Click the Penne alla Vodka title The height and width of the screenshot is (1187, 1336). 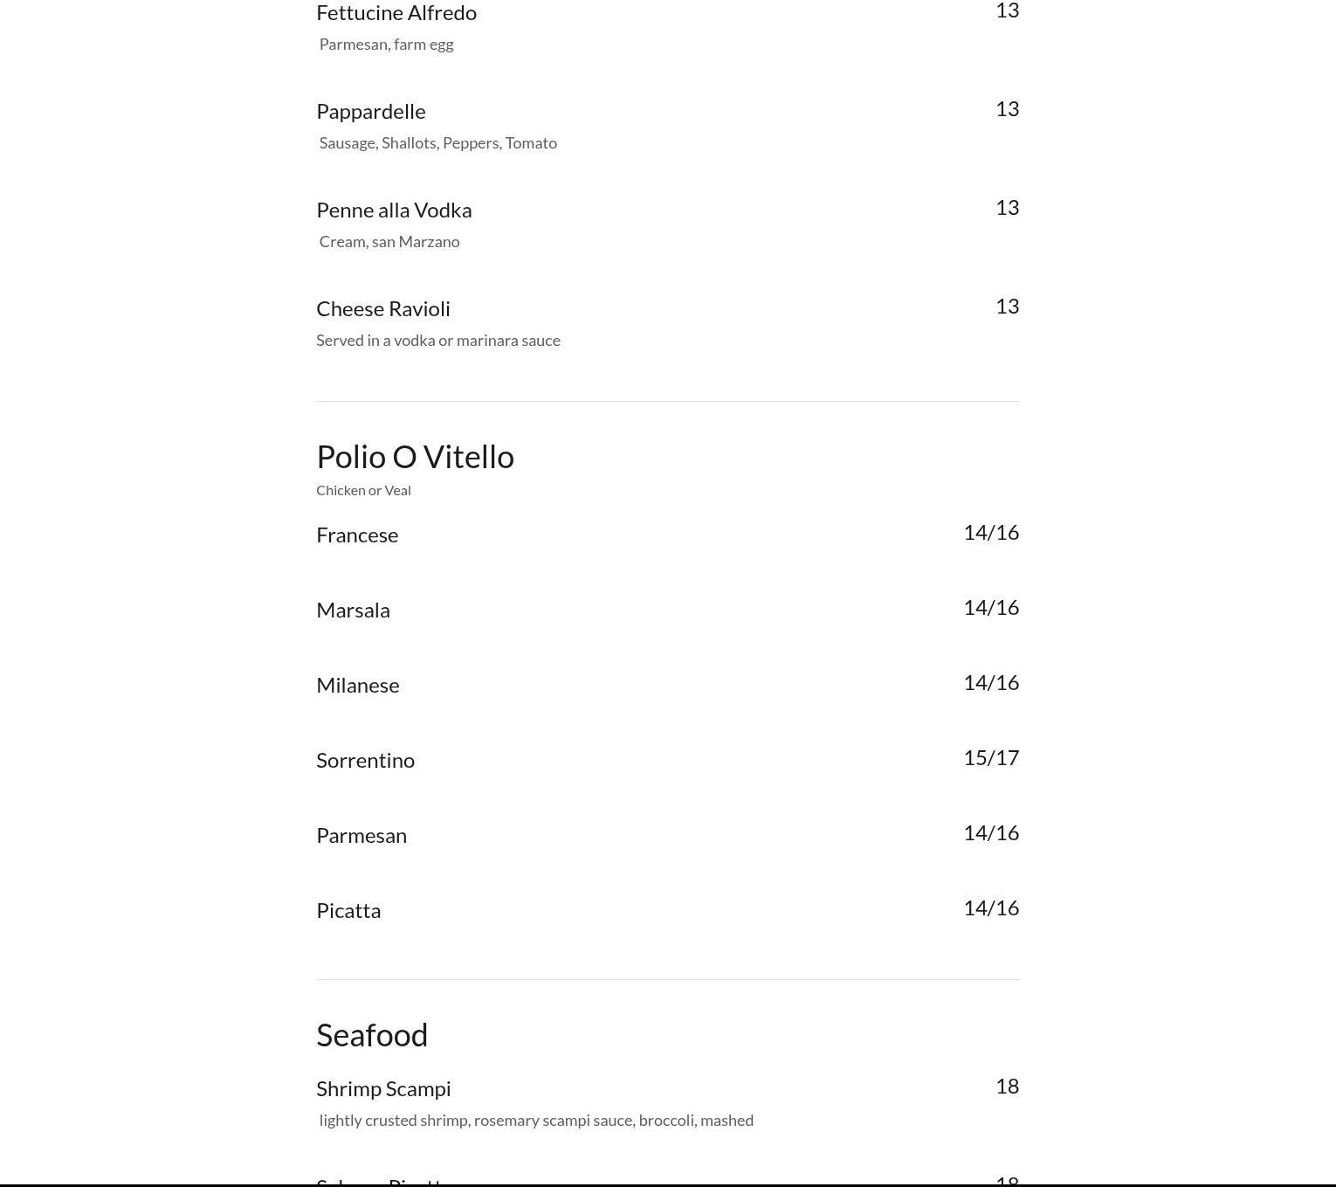(x=394, y=210)
